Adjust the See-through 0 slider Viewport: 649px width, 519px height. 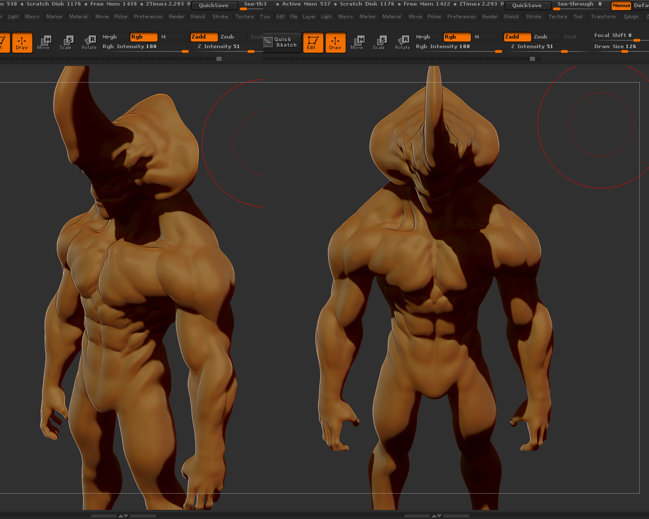pyautogui.click(x=581, y=5)
